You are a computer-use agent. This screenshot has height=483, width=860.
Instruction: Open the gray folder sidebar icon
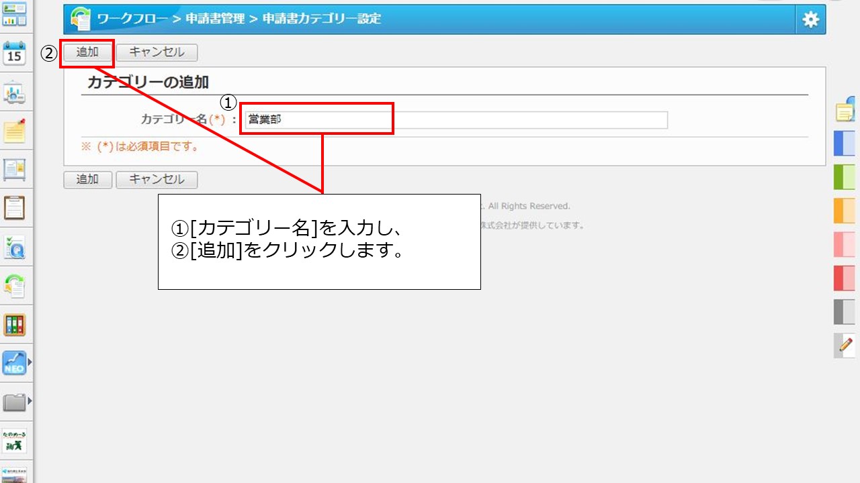14,402
